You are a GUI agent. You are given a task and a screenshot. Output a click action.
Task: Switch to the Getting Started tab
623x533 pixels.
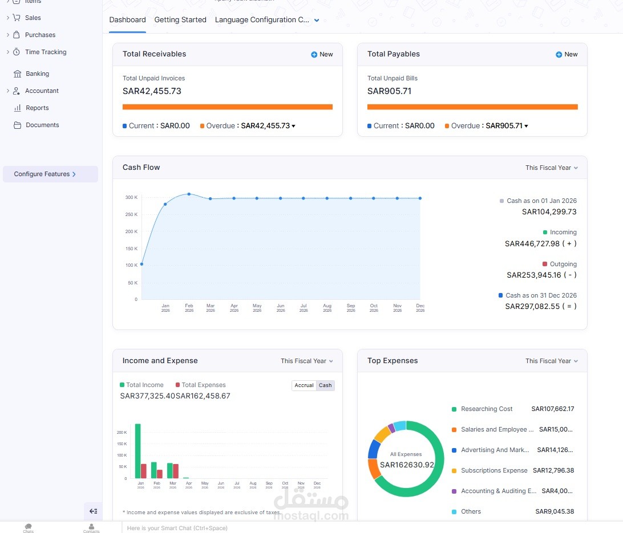click(180, 20)
